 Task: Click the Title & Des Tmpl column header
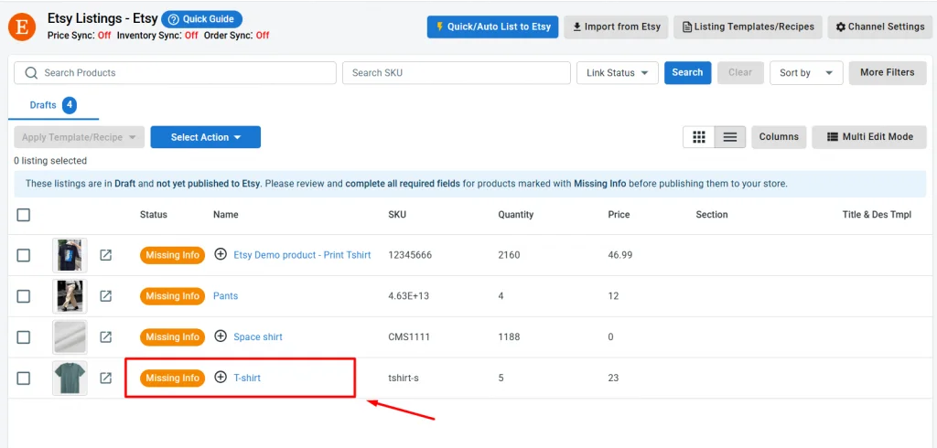pos(877,215)
